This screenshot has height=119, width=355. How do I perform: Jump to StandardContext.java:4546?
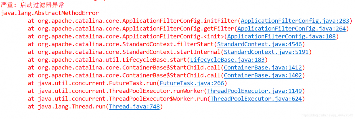pyautogui.click(x=260, y=44)
